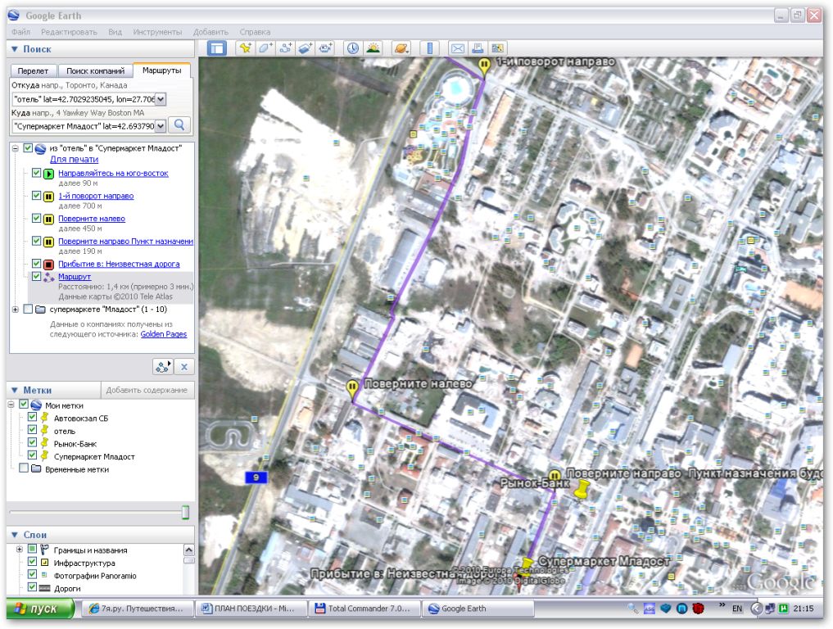Screen dimensions: 833x629
Task: Add an image overlay from the toolbar
Action: tap(305, 48)
